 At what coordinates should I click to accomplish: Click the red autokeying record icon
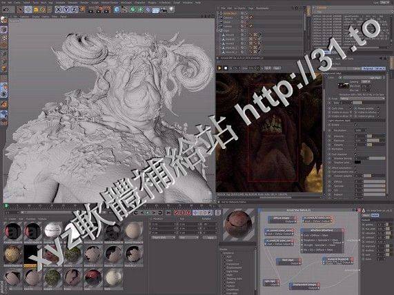(182, 213)
